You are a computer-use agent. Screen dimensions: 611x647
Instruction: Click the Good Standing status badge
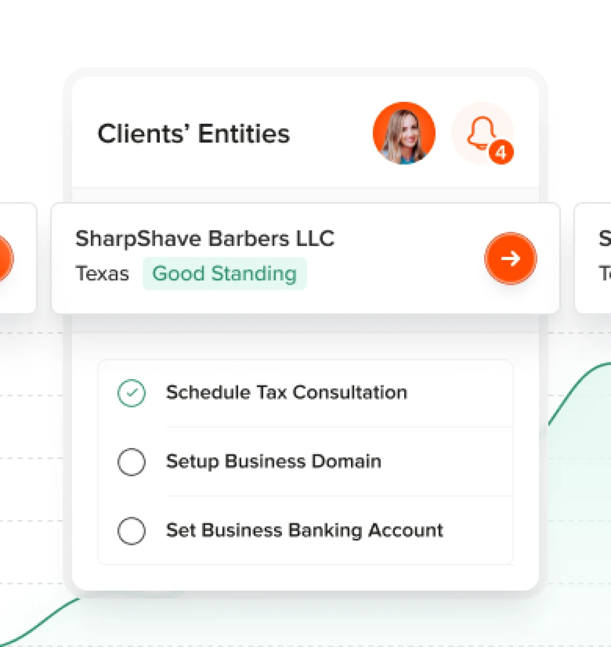(224, 273)
